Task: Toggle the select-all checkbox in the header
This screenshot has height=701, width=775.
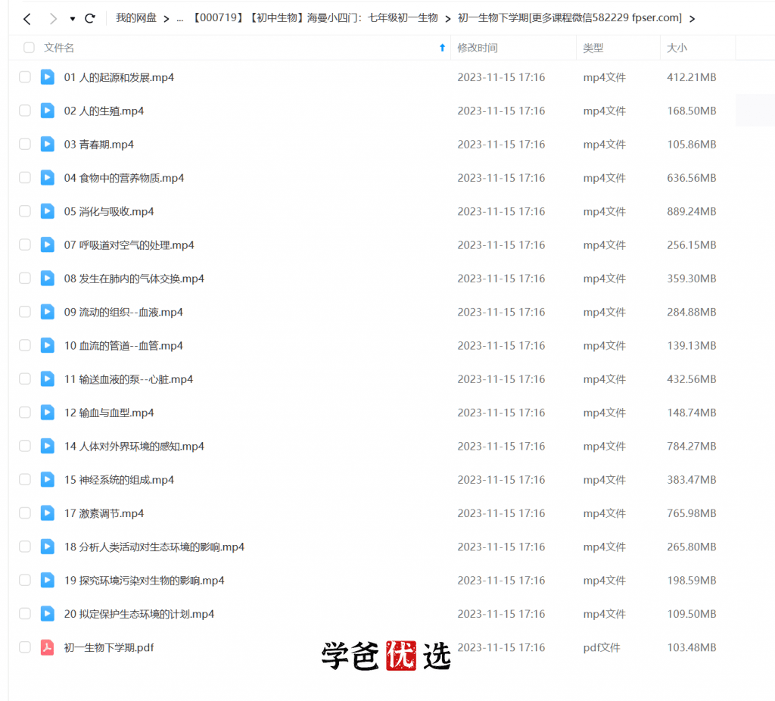Action: click(30, 48)
